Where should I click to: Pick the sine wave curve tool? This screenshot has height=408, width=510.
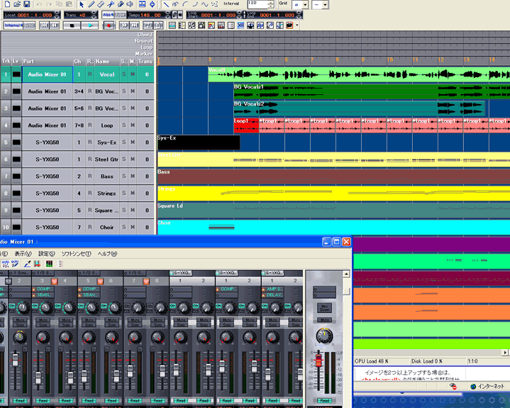[204, 4]
